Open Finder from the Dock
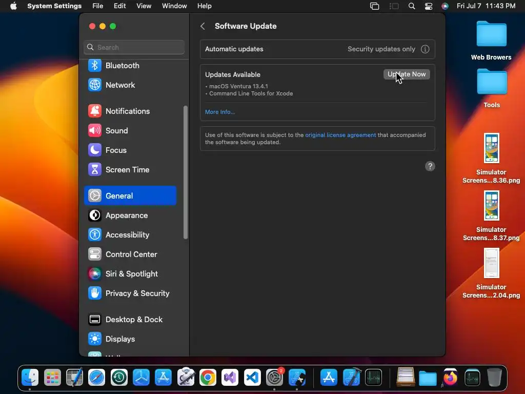The width and height of the screenshot is (525, 394). point(30,378)
